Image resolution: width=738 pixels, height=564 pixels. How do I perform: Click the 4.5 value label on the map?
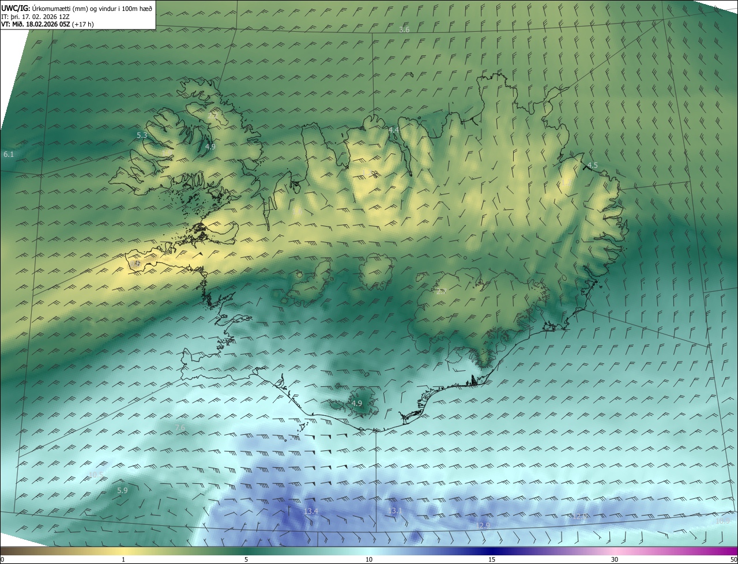(x=592, y=165)
